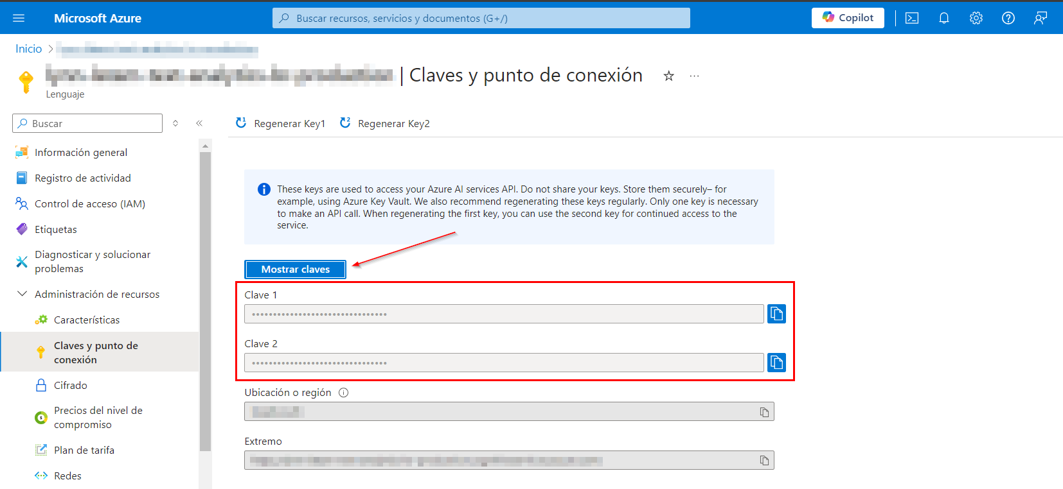Click the sidebar vertical scrollbar thumb

coord(205,302)
